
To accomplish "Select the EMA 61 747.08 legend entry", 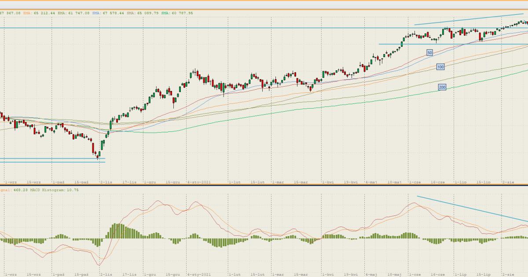I will coord(74,13).
